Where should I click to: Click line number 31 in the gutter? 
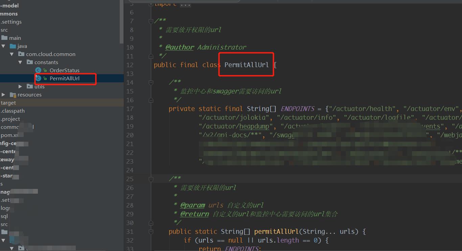tap(130, 231)
